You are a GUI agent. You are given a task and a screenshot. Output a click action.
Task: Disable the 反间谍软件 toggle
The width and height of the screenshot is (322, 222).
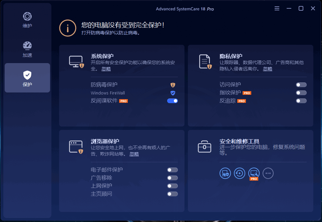[173, 101]
